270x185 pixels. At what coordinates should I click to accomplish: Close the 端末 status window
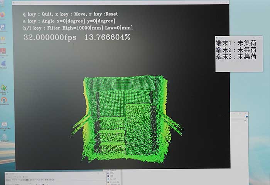[x=260, y=38]
